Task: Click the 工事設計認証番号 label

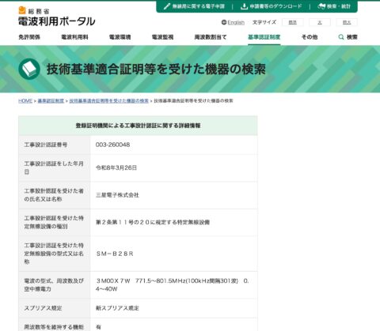Action: click(46, 145)
